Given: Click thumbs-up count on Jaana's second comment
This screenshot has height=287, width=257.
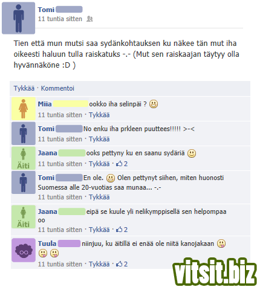Looking at the screenshot, I should click(x=122, y=230).
